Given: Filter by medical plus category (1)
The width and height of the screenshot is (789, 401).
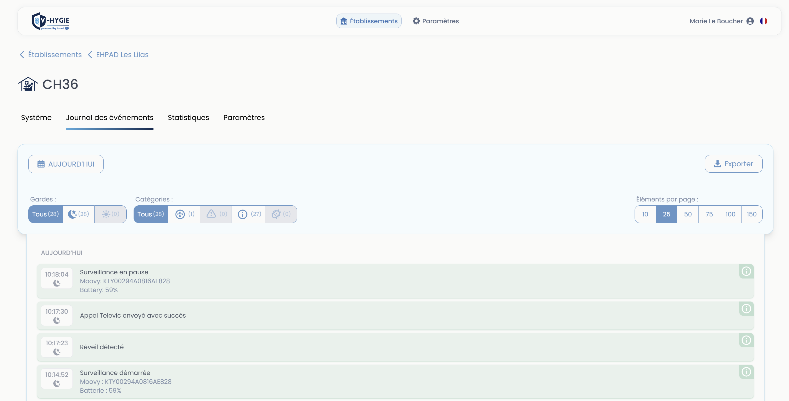Looking at the screenshot, I should (184, 214).
